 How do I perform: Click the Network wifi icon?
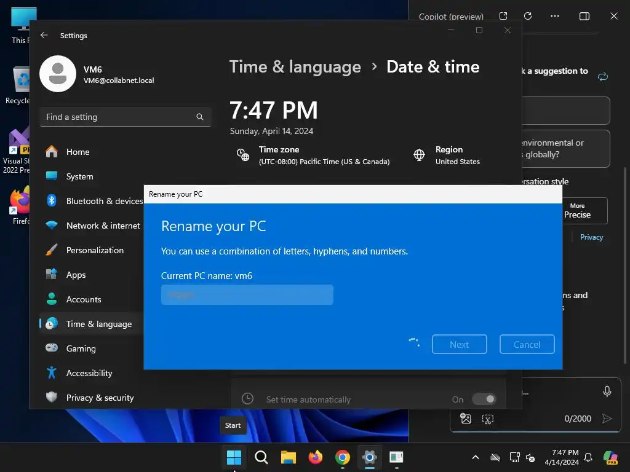click(52, 225)
